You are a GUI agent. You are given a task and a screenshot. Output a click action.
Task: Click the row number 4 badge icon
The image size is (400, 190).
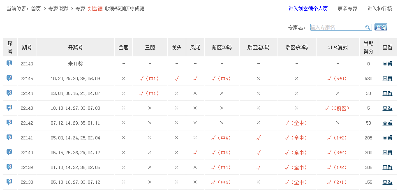tap(9, 108)
